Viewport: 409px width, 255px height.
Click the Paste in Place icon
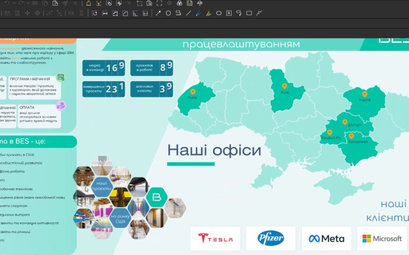coord(149,3)
